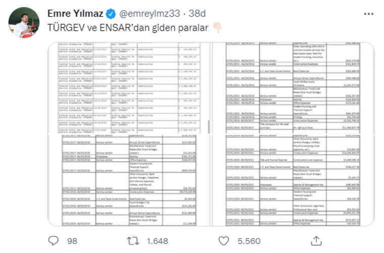Image resolution: width=384 pixels, height=253 pixels.
Task: Open the share upload icon
Action: 316,241
